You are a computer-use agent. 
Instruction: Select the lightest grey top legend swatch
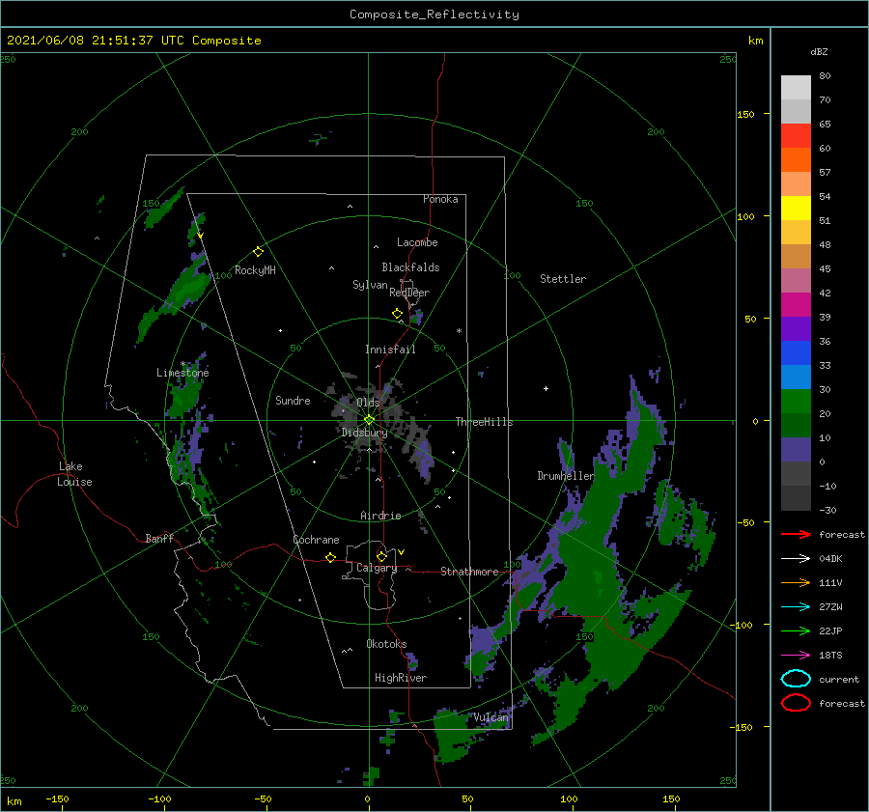point(796,88)
